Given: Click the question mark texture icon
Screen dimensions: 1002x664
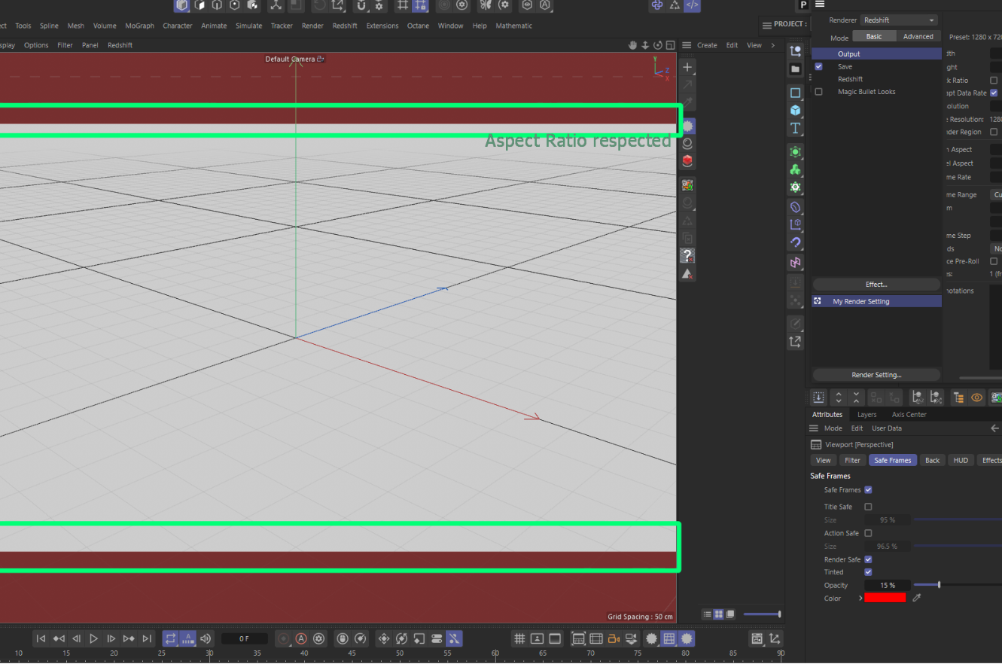Looking at the screenshot, I should point(687,256).
